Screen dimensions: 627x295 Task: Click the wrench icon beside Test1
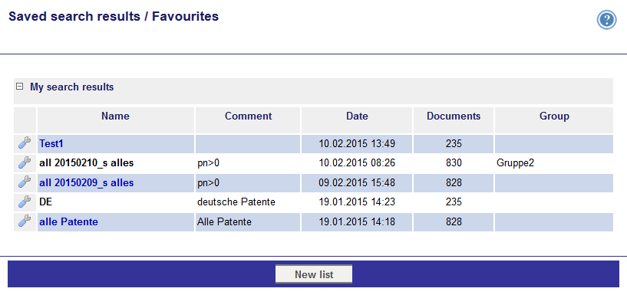25,143
